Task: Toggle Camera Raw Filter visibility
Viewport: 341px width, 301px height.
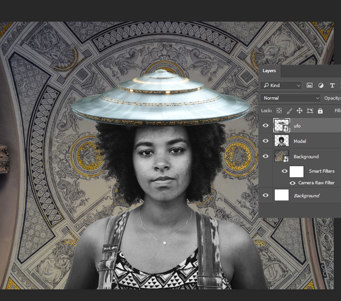Action: click(292, 183)
